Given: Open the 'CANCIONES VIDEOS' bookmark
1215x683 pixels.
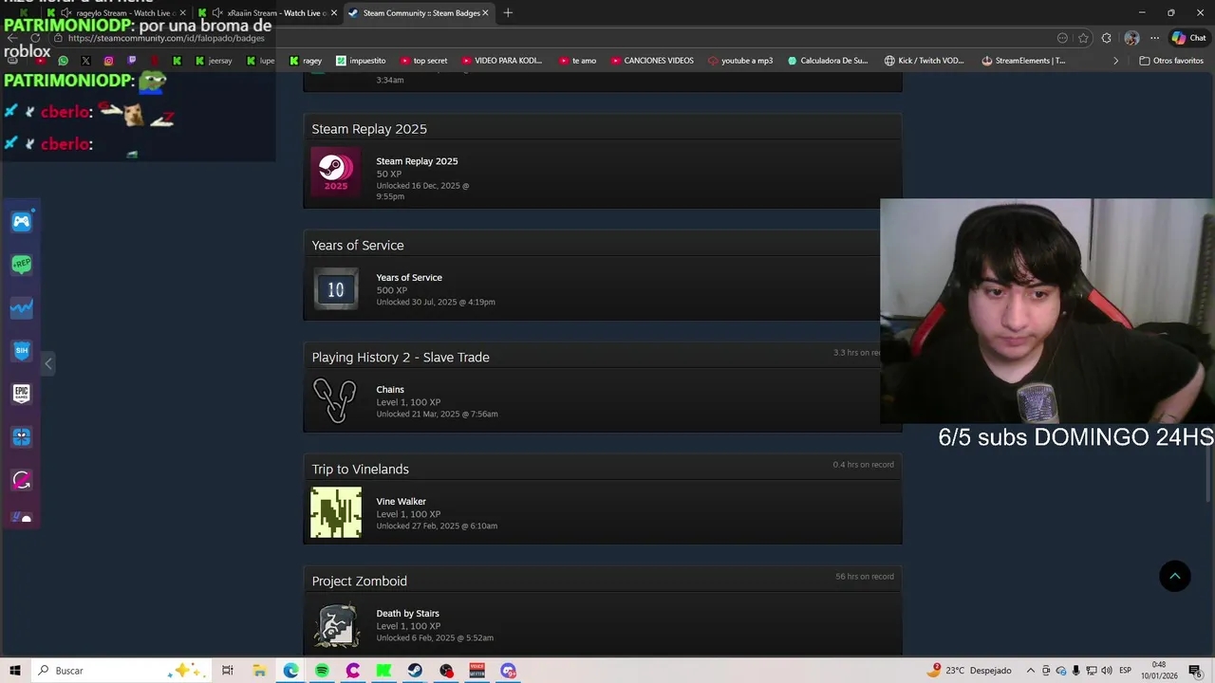Looking at the screenshot, I should point(651,61).
